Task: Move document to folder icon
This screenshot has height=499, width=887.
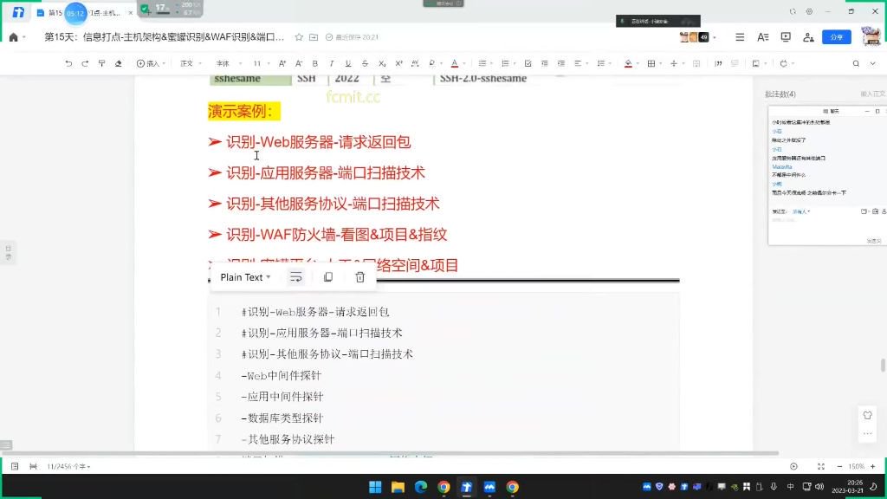Action: coord(314,37)
